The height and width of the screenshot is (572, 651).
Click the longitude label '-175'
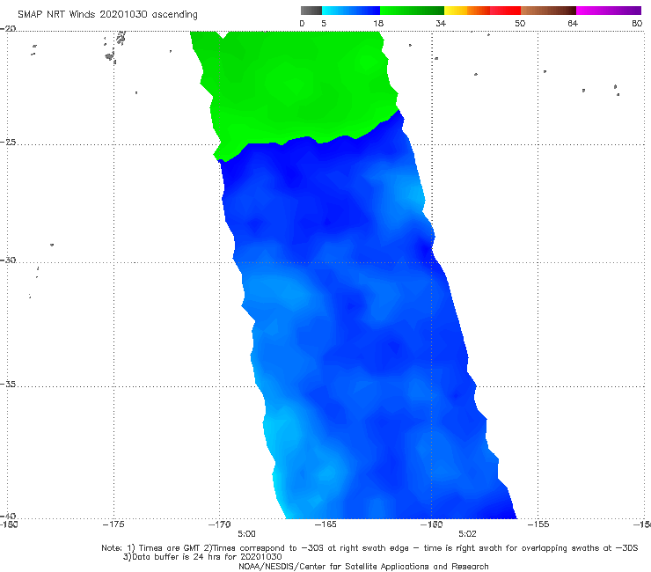113,524
